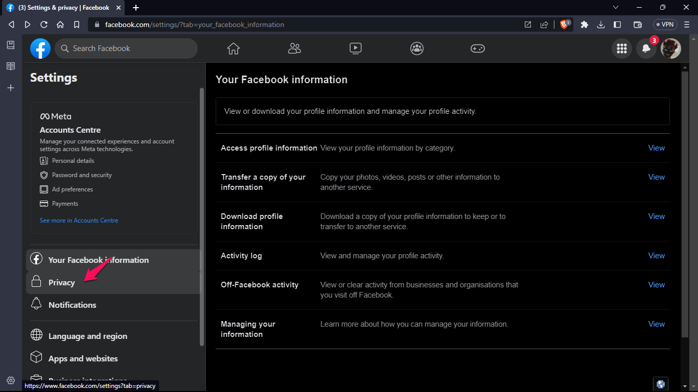Open the profile avatar account menu
Viewport: 698px width, 392px height.
(671, 48)
